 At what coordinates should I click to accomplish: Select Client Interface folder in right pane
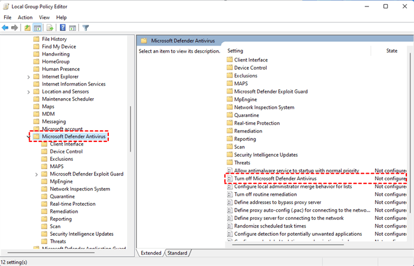pyautogui.click(x=251, y=60)
